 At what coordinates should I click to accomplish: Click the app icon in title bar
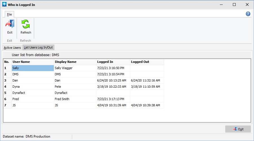(5, 5)
